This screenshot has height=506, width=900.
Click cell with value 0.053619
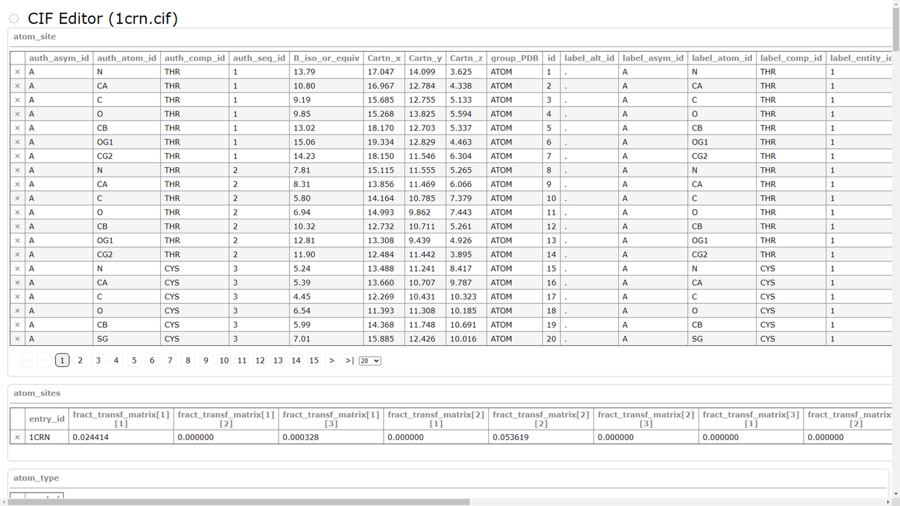(541, 437)
